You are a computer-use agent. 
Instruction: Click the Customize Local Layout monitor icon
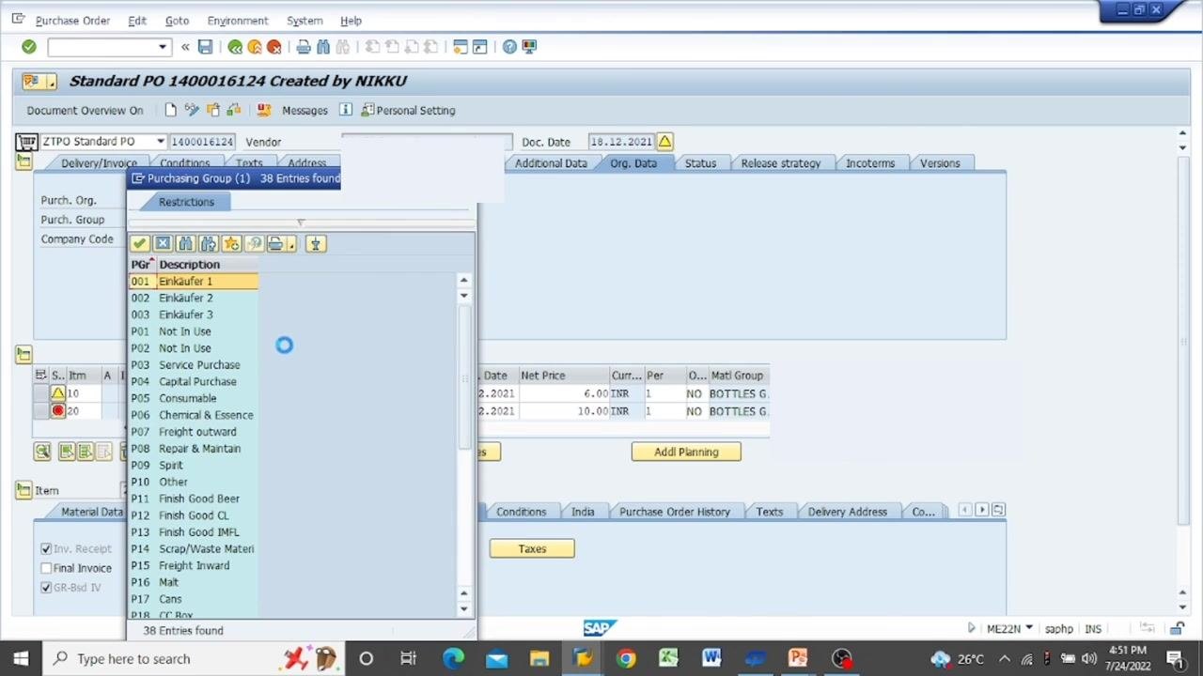pyautogui.click(x=529, y=47)
